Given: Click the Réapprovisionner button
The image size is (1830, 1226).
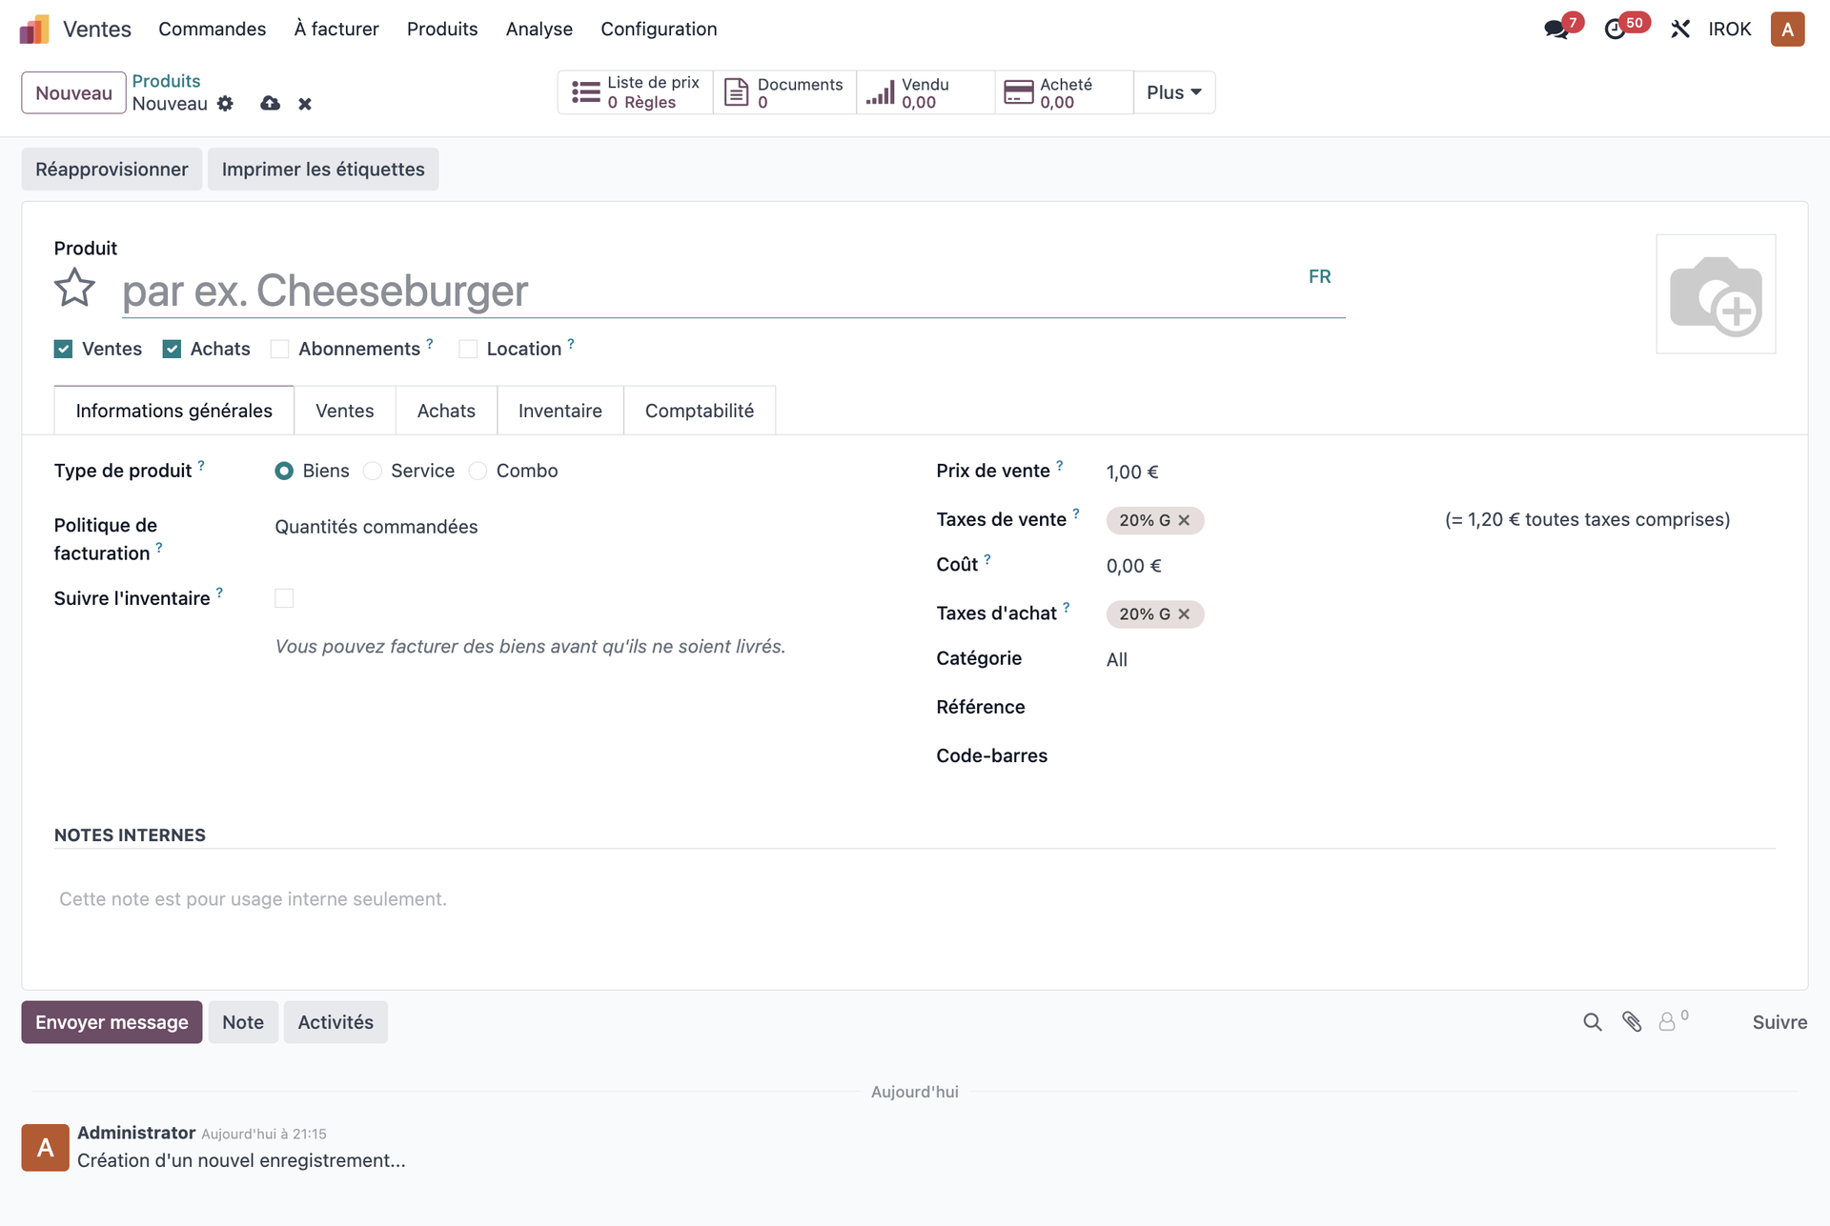Looking at the screenshot, I should 112,169.
